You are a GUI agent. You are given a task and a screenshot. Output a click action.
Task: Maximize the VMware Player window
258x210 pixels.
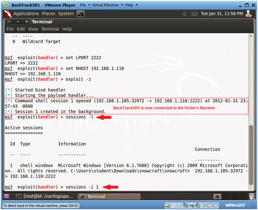[247, 5]
